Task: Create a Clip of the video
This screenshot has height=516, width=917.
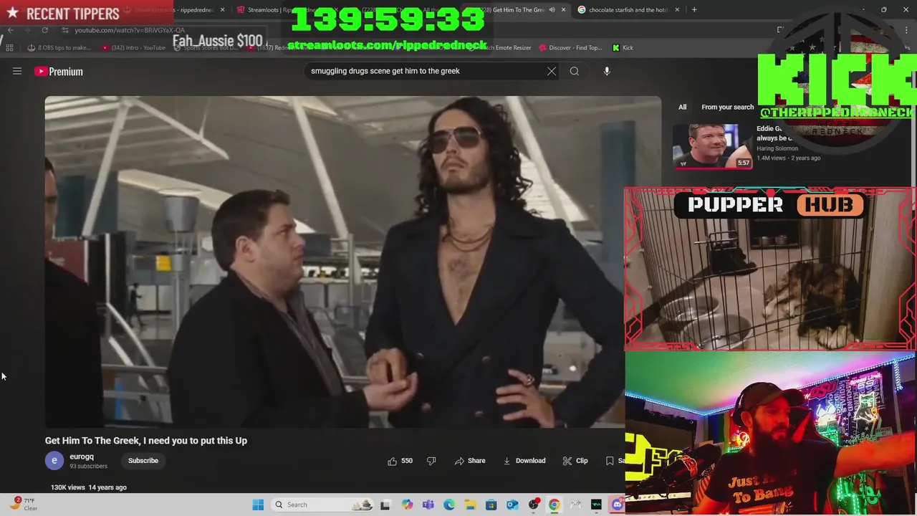Action: pos(575,461)
